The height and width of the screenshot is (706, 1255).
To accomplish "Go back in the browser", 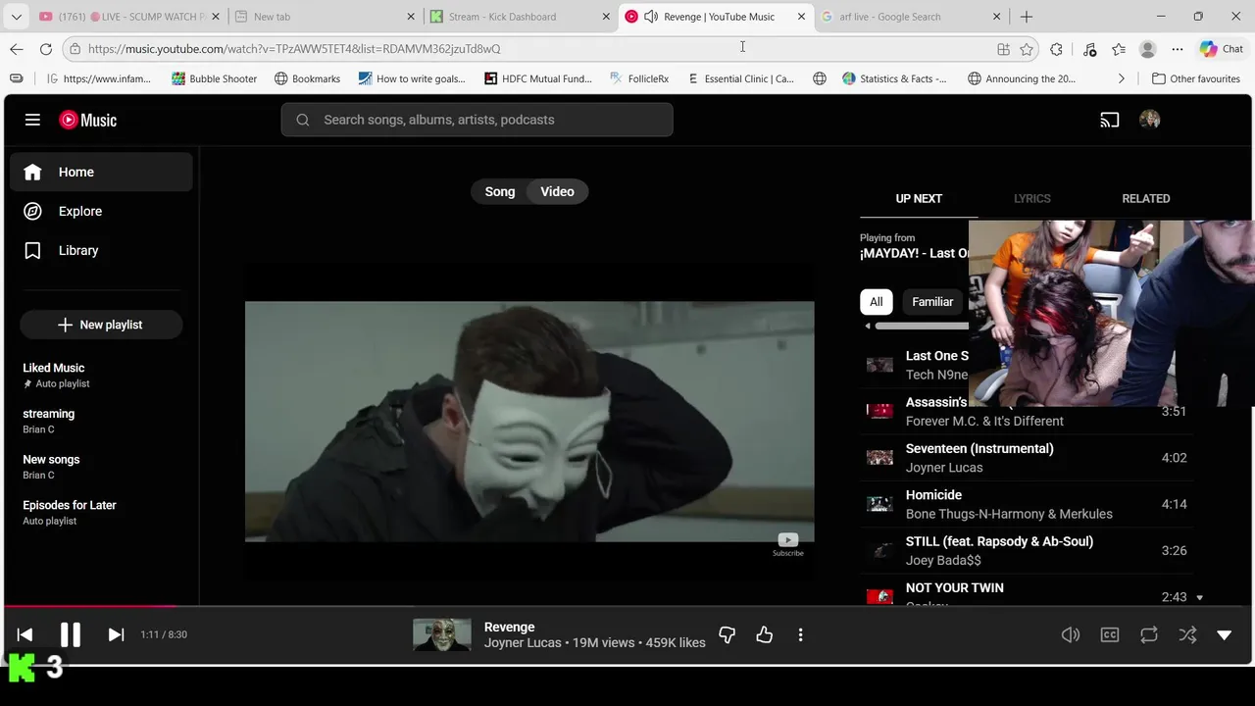I will (x=17, y=49).
